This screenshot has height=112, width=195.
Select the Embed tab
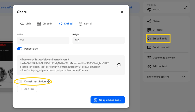65,24
